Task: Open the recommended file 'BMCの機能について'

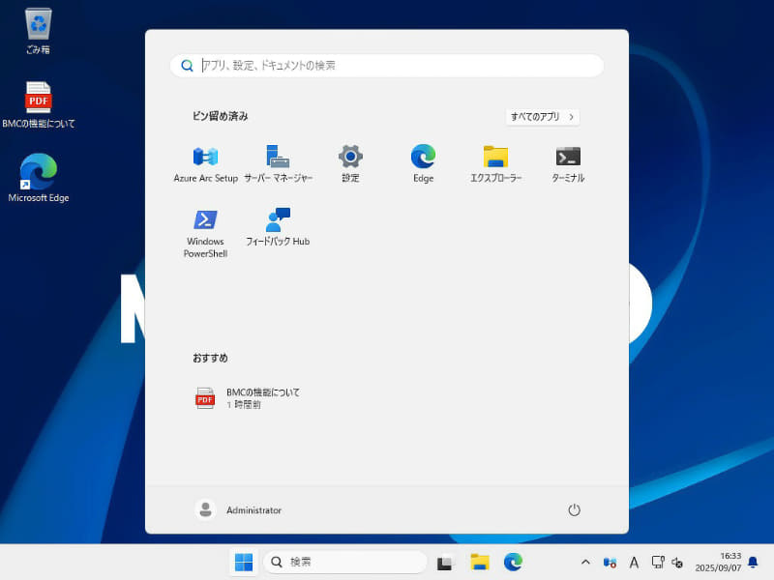Action: [x=261, y=398]
